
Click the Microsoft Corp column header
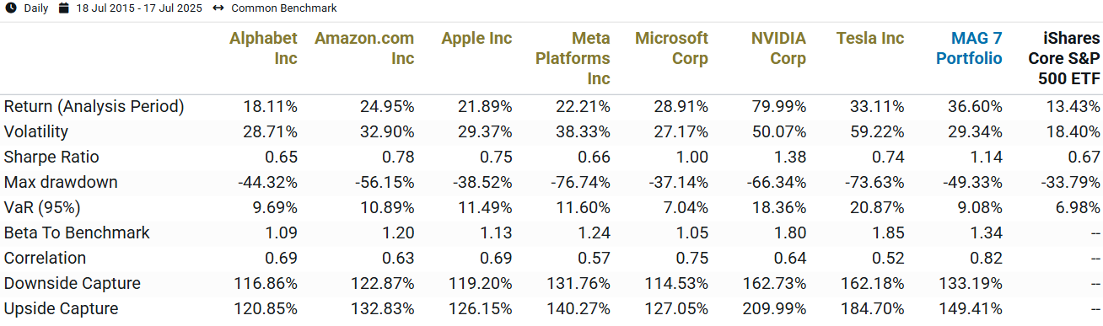pyautogui.click(x=672, y=48)
